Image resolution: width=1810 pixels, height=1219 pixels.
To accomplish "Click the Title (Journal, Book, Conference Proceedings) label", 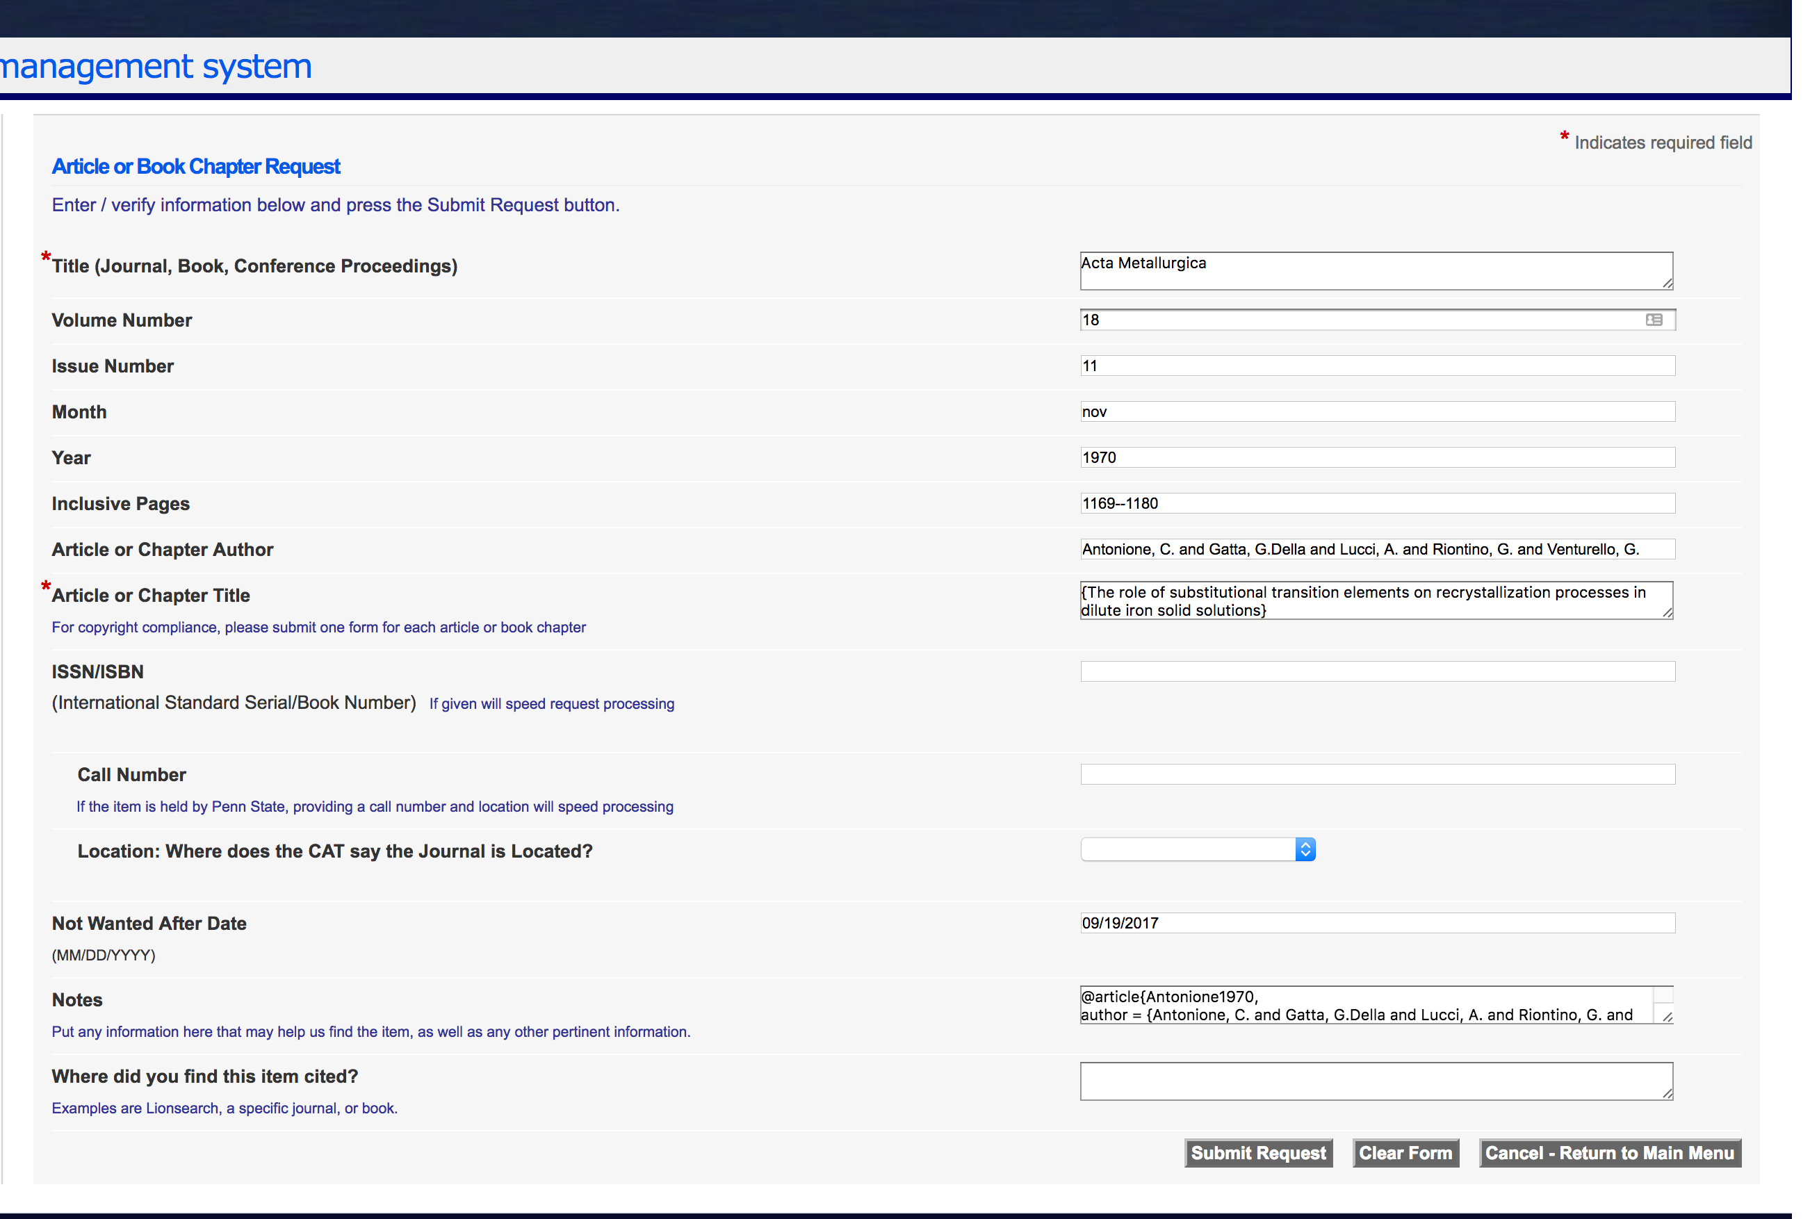I will (x=254, y=266).
